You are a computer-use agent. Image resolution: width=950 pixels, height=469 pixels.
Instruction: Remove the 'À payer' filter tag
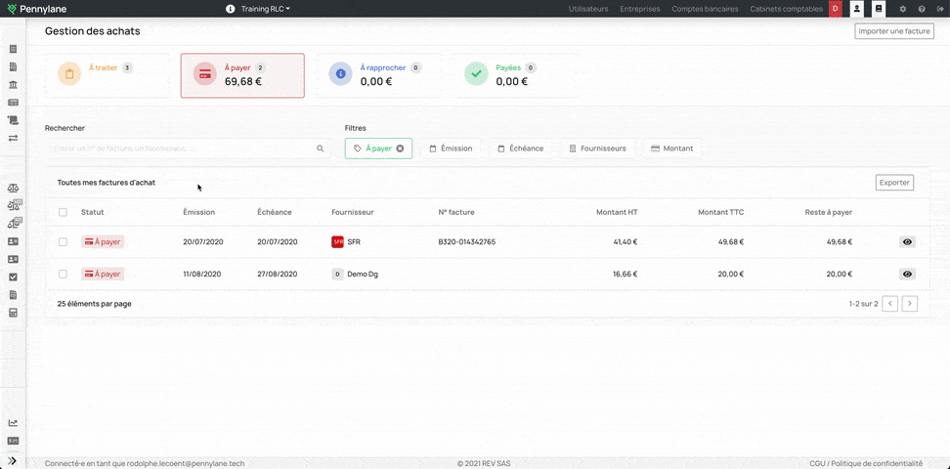[400, 149]
